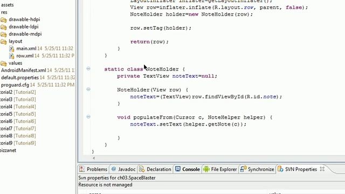Viewport: 345px width, 194px height.
Task: Click the values folder icon
Action: coord(4,64)
